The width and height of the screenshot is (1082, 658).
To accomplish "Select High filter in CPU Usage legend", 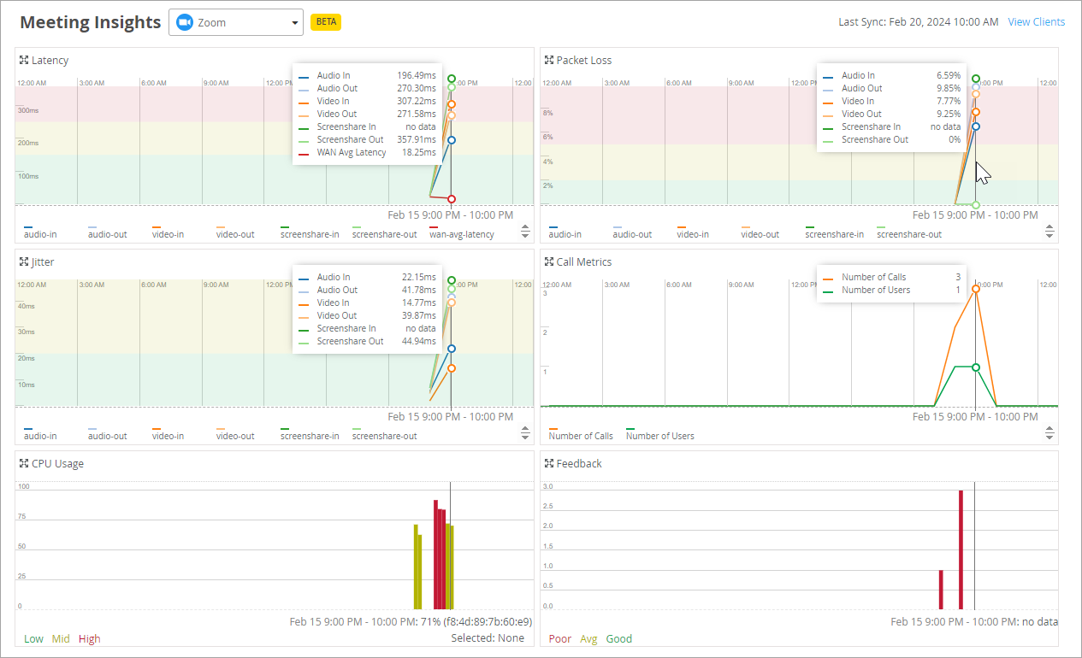I will (89, 638).
